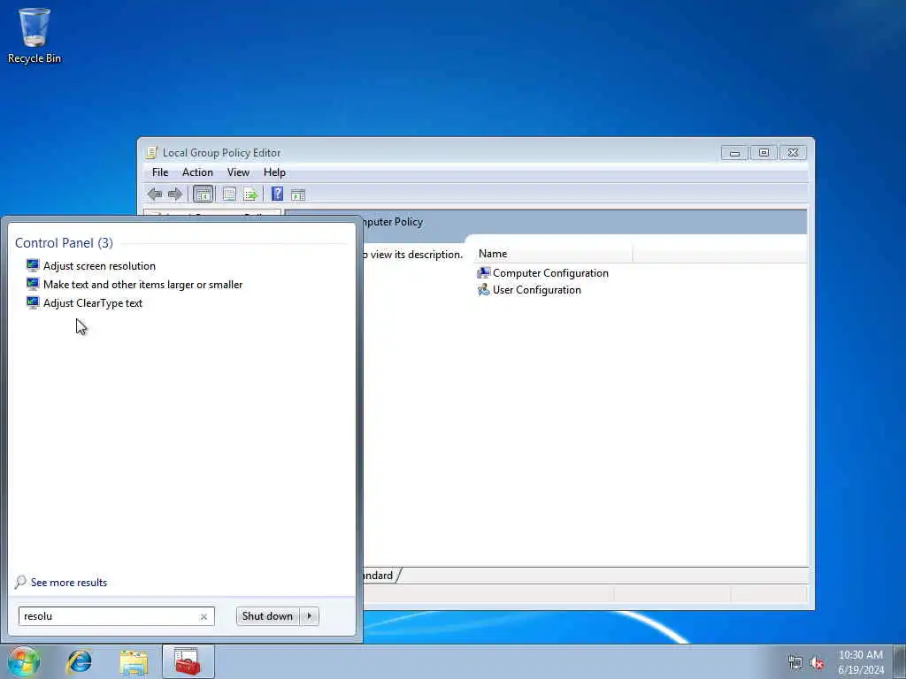Click the blue Help question mark icon
Screen dimensions: 906x679
pos(277,194)
